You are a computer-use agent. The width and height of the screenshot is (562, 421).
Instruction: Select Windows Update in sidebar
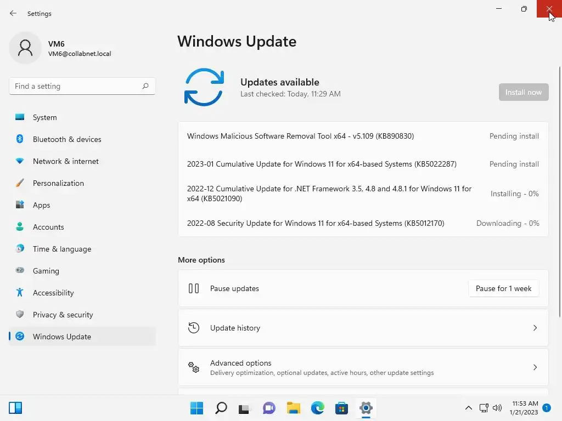click(82, 337)
